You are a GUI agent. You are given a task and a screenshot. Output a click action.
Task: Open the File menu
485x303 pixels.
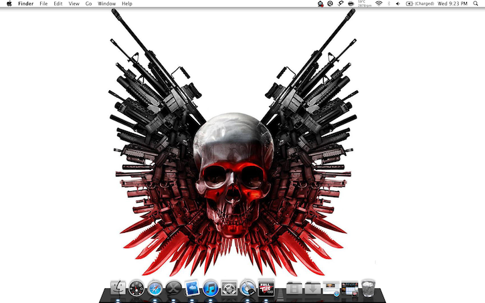43,4
